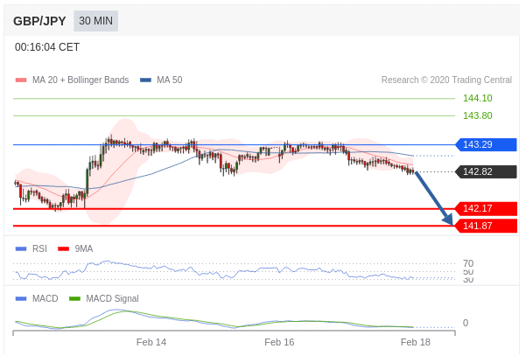Viewport: 526px width, 356px height.
Task: Click the Feb 18 date axis label
Action: pos(416,342)
